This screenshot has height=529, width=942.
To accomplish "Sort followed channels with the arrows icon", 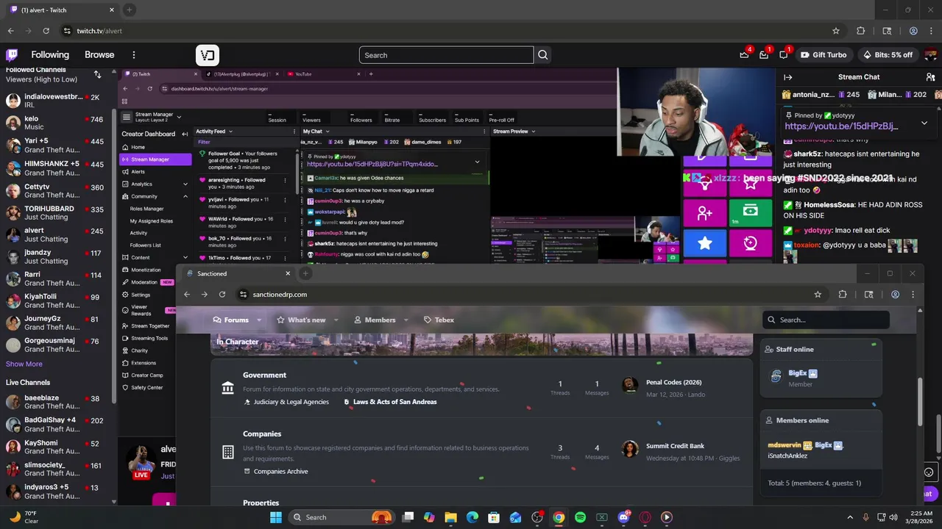I will tap(97, 74).
